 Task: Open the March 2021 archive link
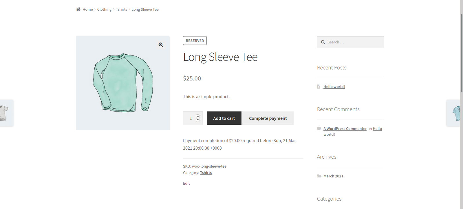point(333,176)
